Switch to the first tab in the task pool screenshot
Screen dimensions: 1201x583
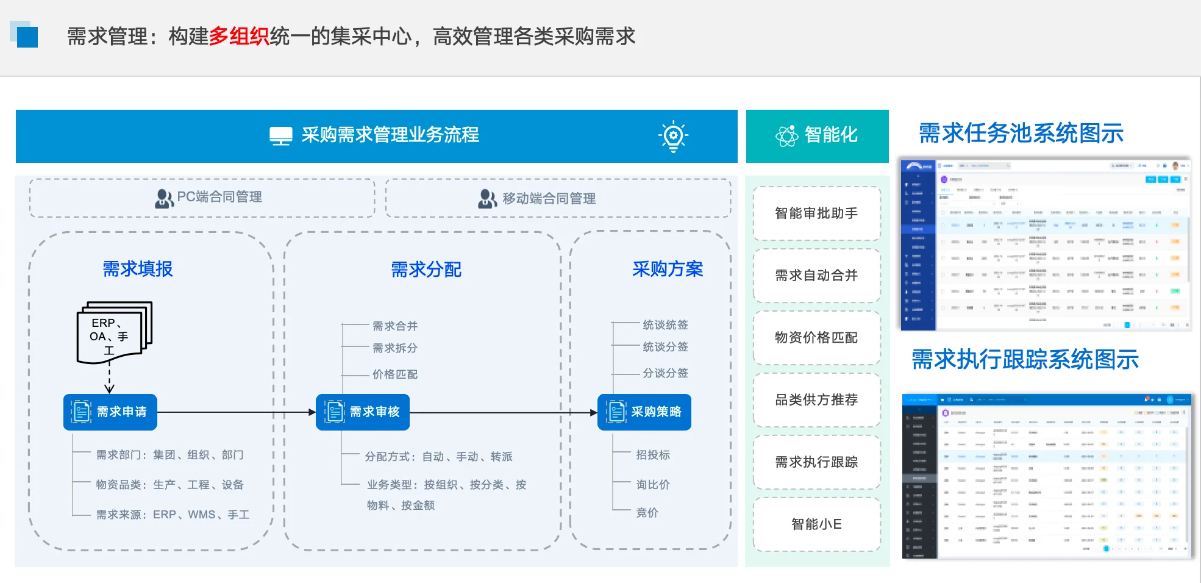point(946,190)
